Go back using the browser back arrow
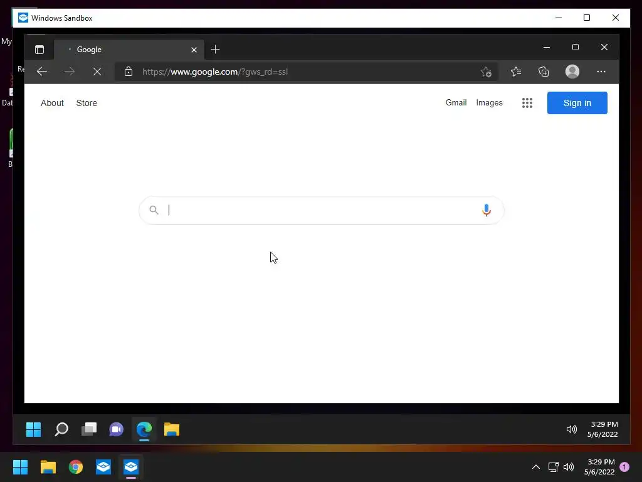This screenshot has height=482, width=642. (42, 72)
